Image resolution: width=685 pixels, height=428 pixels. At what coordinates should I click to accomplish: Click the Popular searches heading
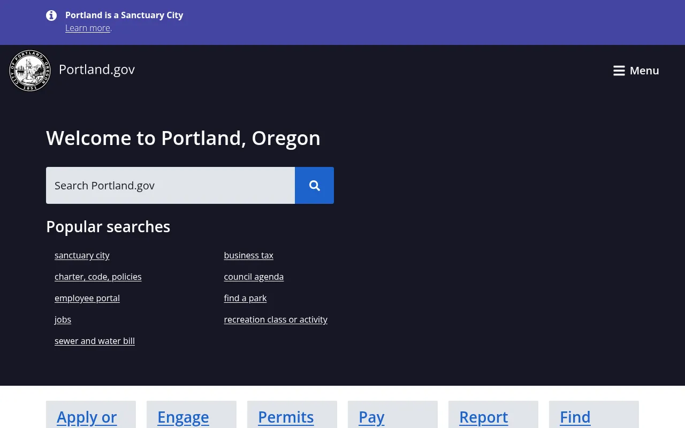click(108, 227)
